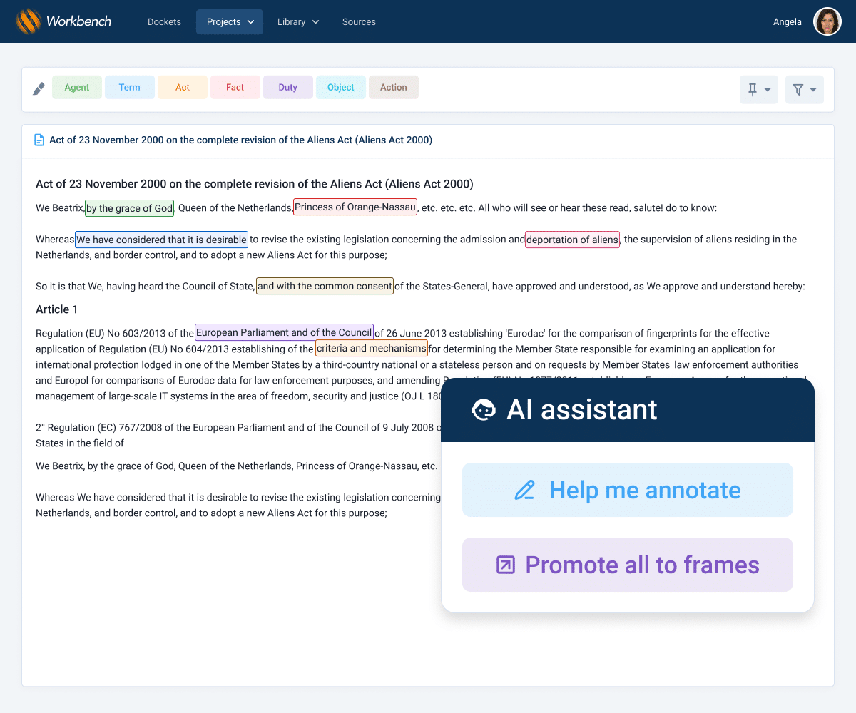Expand the Projects dropdown menu
The image size is (856, 713).
230,22
